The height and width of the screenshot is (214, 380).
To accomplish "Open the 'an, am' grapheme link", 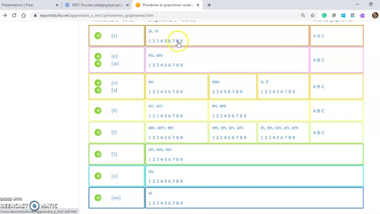I will (156, 106).
